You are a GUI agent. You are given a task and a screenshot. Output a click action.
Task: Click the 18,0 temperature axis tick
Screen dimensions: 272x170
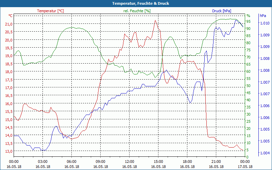9,72
